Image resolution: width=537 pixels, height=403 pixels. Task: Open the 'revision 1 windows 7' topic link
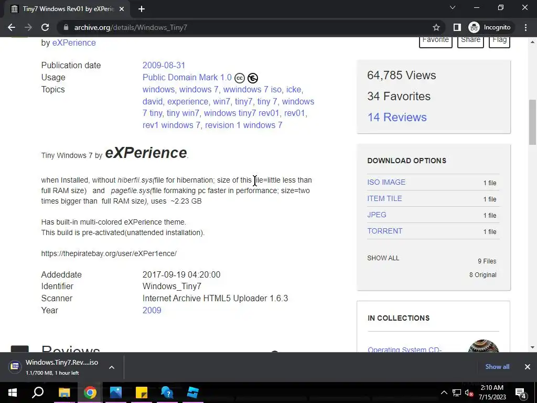243,125
